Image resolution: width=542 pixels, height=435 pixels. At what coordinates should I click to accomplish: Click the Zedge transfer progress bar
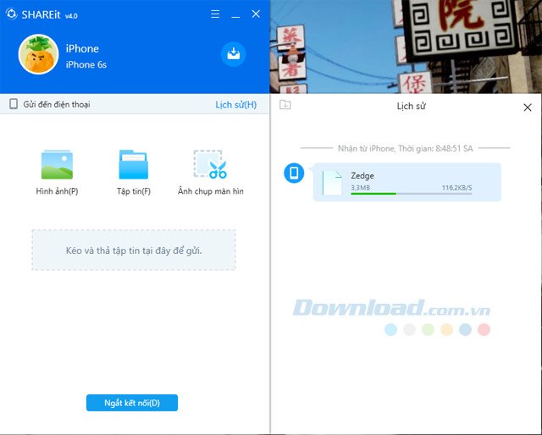click(412, 194)
